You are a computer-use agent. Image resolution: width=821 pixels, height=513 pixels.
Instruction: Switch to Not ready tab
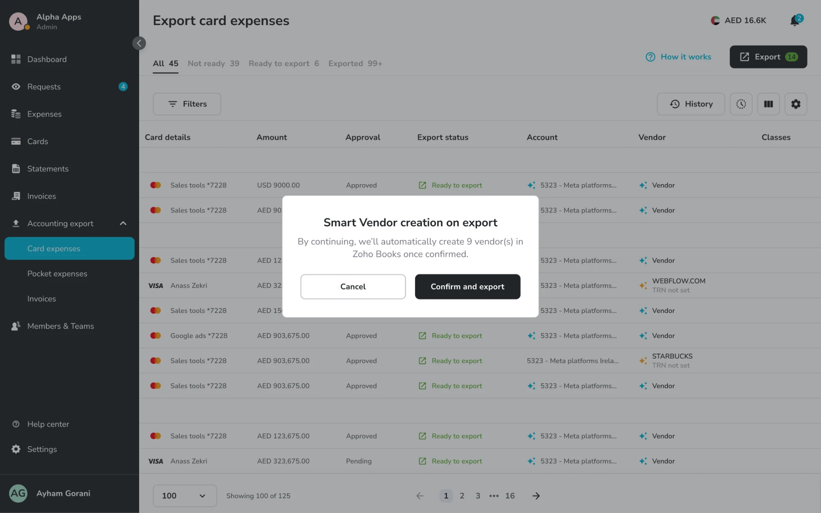[x=213, y=63]
